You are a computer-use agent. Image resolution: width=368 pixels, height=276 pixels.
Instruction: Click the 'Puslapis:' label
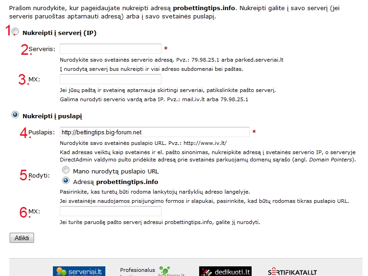tap(41, 132)
